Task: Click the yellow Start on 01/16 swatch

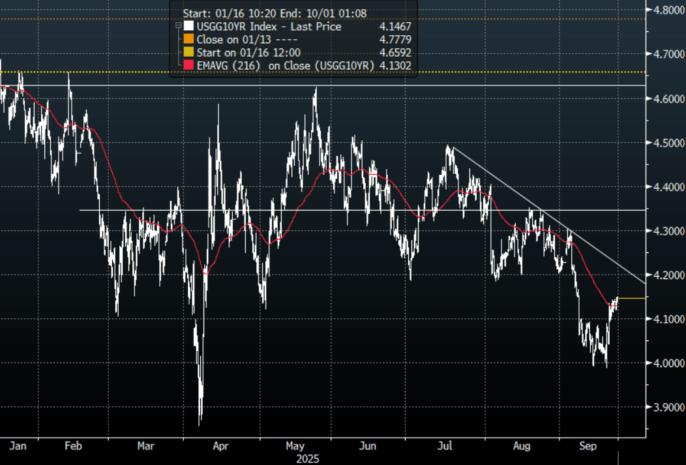Action: pos(189,52)
